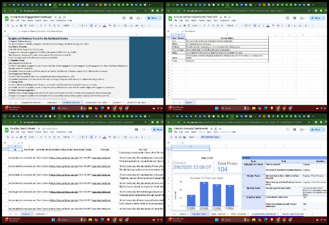The image size is (329, 225).
Task: Toggle bold in BlueSky Data & Visuals toolbar
Action: click(91, 137)
